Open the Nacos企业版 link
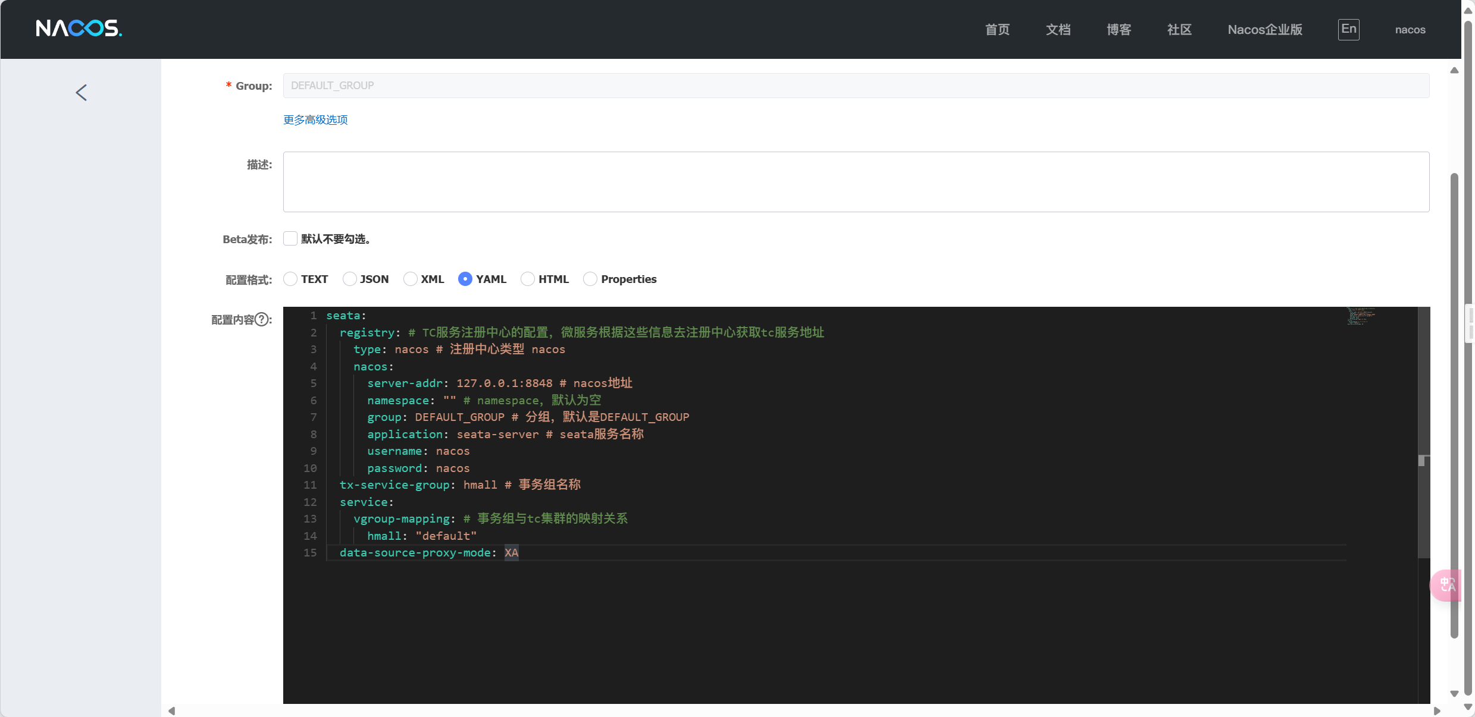Viewport: 1475px width, 717px height. [1265, 30]
